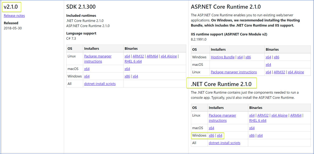Viewport: 314px width, 154px height.
Task: Download ASP.NET Core Windows x64 installer
Action: click(x=240, y=57)
